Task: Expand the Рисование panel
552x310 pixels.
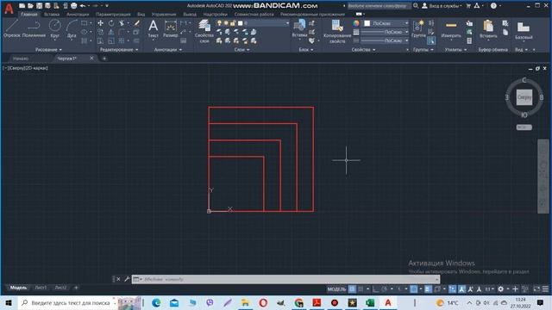Action: [48, 50]
